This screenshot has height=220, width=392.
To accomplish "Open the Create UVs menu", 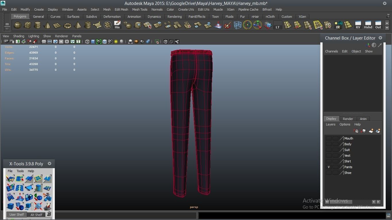I will [186, 9].
